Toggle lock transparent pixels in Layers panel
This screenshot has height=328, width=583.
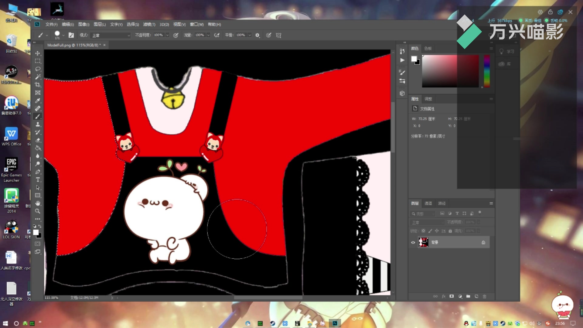(423, 231)
